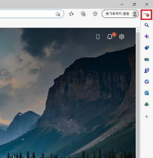Click in the address bar field

click(x=32, y=14)
